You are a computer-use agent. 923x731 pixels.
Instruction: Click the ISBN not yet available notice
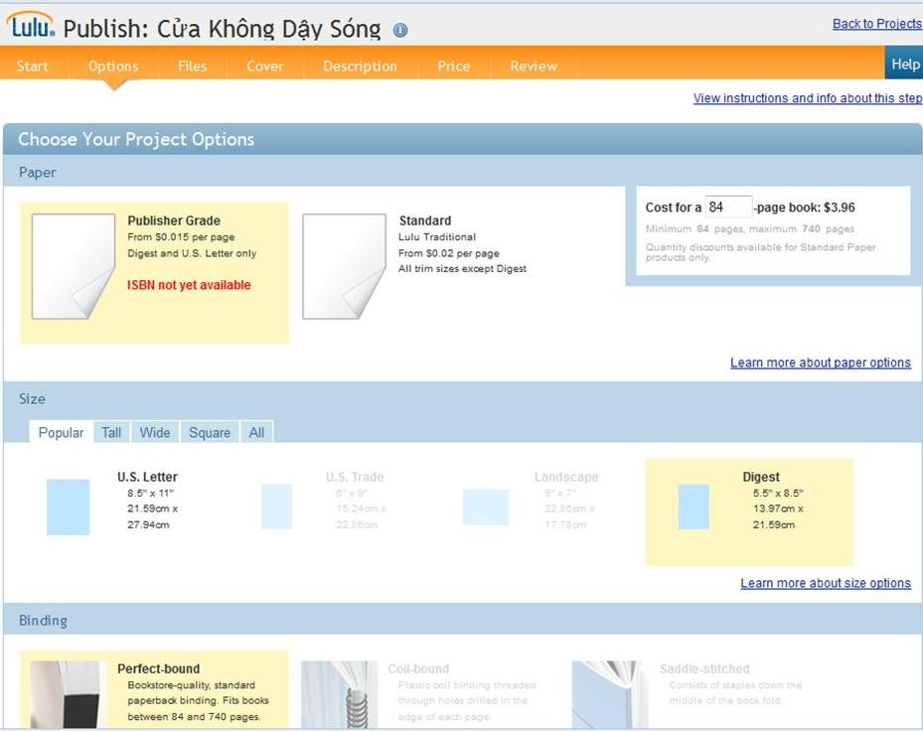click(189, 285)
